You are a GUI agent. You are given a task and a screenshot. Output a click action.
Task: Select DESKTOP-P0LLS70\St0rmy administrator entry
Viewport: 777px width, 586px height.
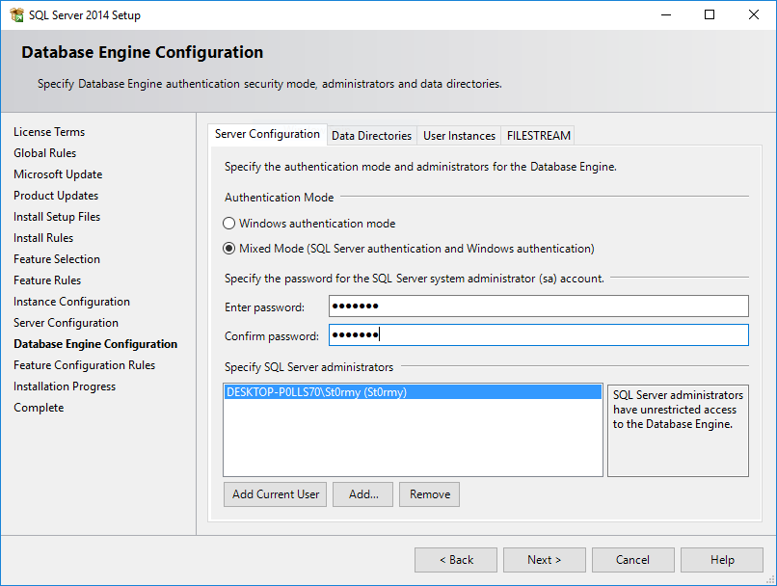413,392
